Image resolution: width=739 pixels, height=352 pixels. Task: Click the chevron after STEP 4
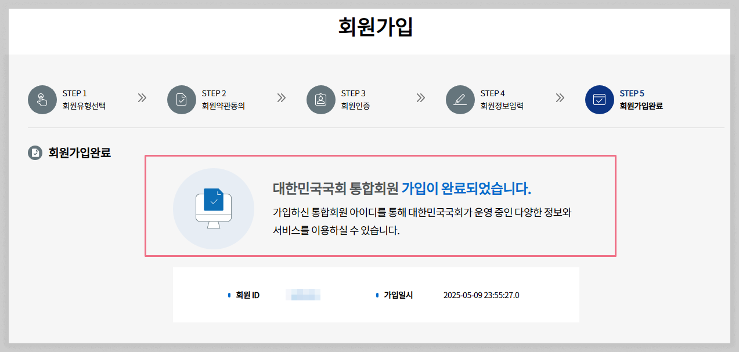coord(560,98)
